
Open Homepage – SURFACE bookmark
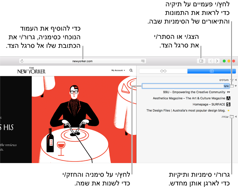(x=209, y=105)
